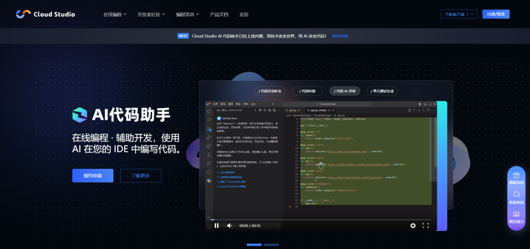The height and width of the screenshot is (249, 530).
Task: Follow the 预约申请 link in the banner
Action: point(340,36)
